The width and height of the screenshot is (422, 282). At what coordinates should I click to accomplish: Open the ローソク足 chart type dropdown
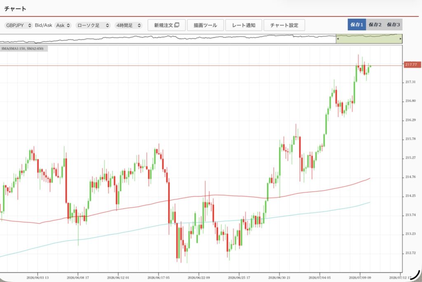[x=93, y=25]
